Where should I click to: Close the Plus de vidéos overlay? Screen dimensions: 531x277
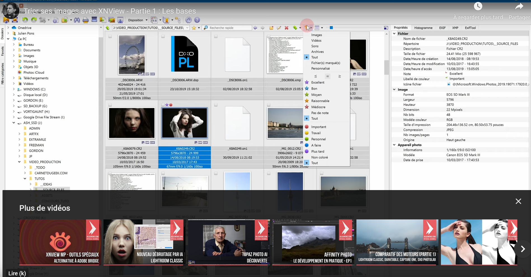pos(518,201)
